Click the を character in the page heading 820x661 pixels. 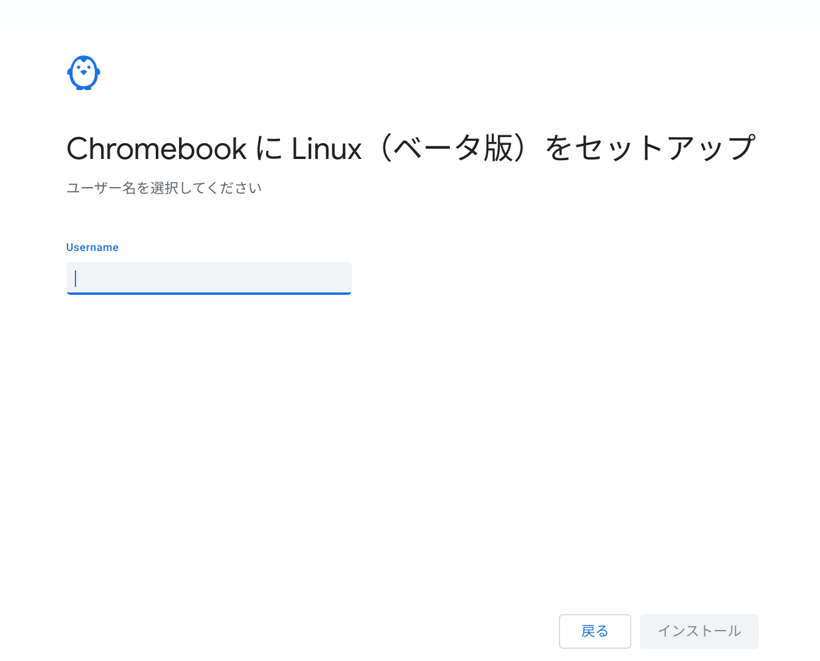(x=559, y=148)
